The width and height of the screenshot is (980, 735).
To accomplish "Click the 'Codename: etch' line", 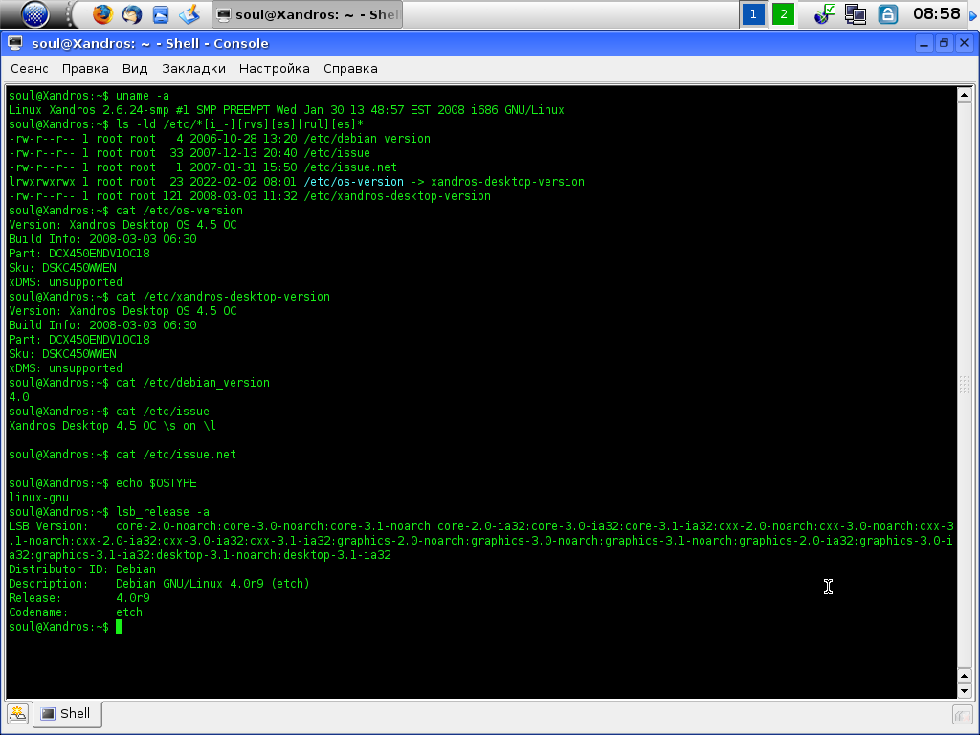I will [76, 613].
